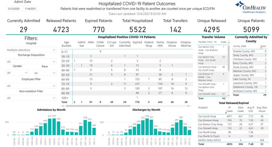Click the 646 bar in Discharges by Month
Viewport: 272px width, 147px height.
coord(147,127)
